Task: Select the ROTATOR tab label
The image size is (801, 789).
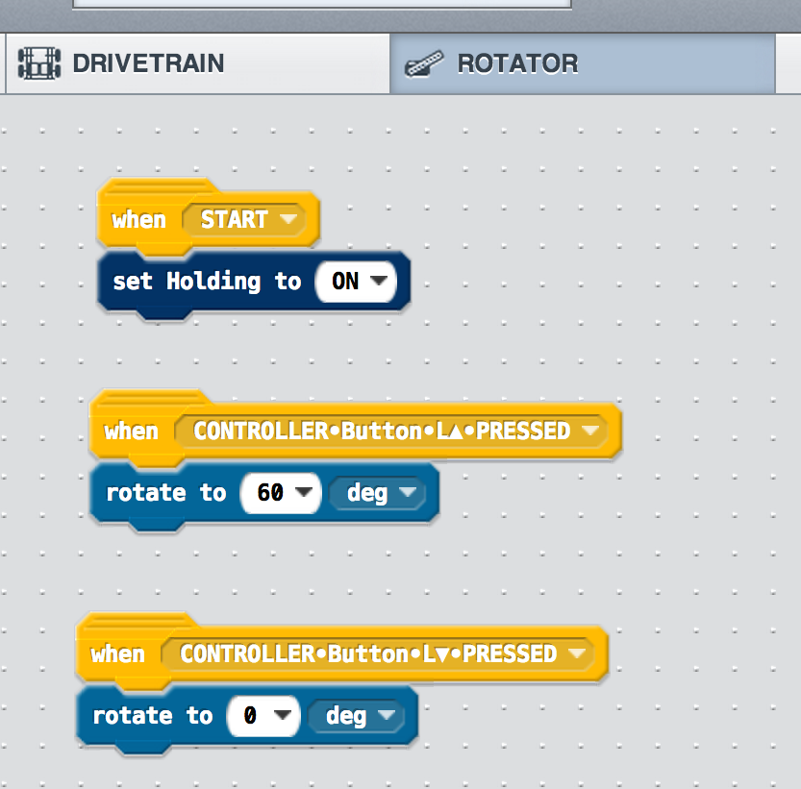Action: click(x=517, y=64)
